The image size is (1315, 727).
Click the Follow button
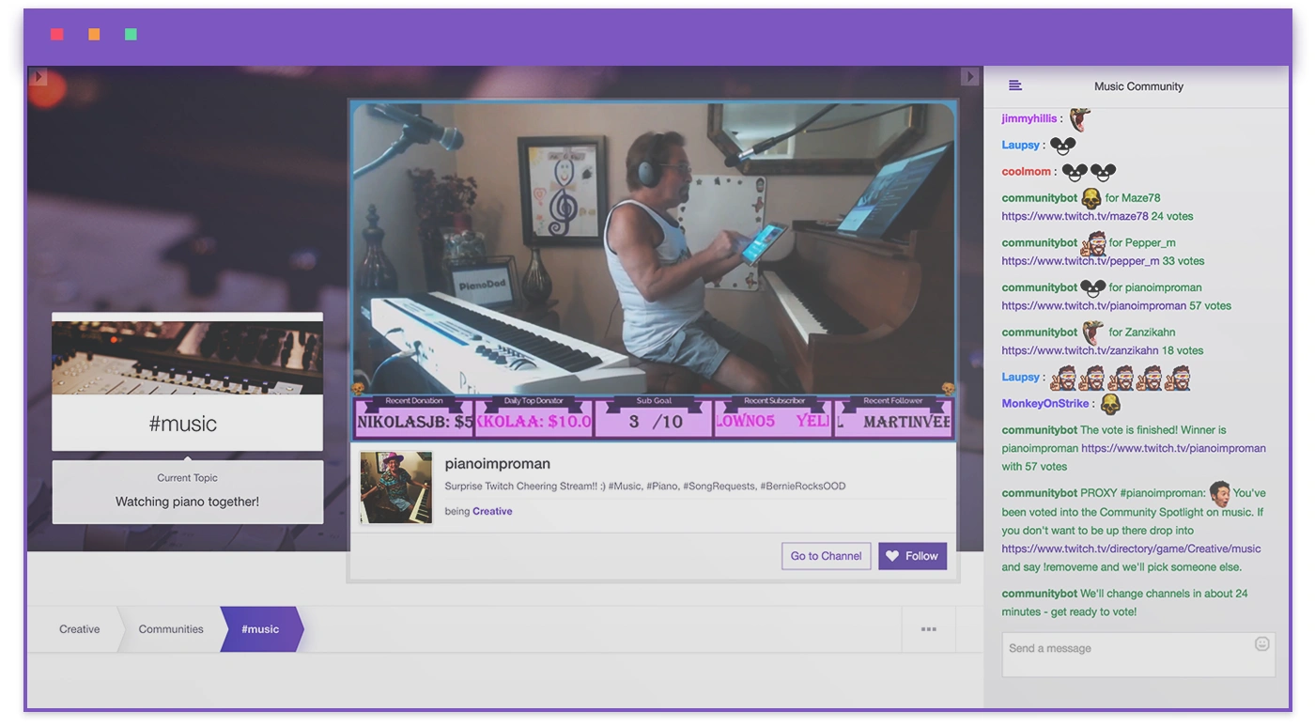point(912,556)
